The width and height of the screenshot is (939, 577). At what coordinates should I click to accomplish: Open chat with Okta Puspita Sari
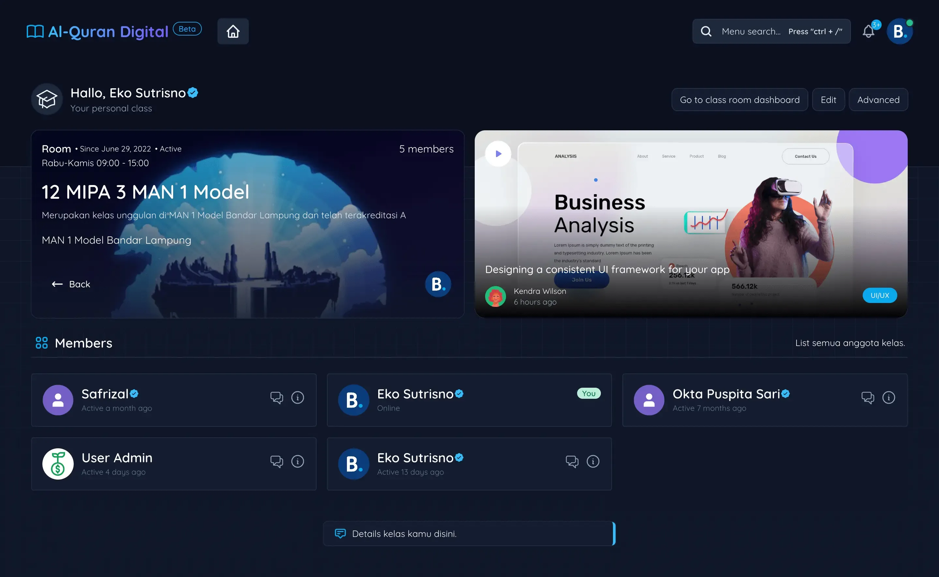coord(868,397)
